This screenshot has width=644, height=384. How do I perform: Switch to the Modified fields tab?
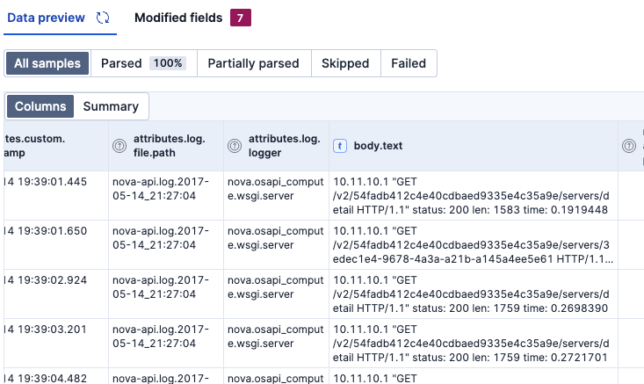(178, 18)
